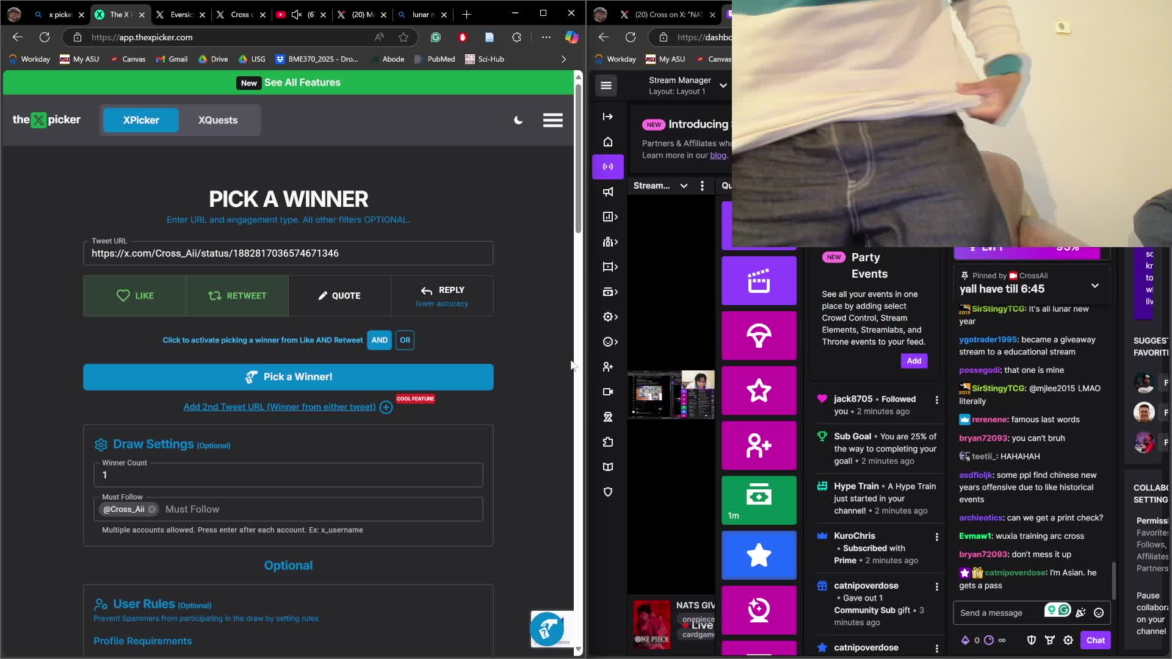Select the XPicker tab
The width and height of the screenshot is (1172, 659).
(x=141, y=120)
